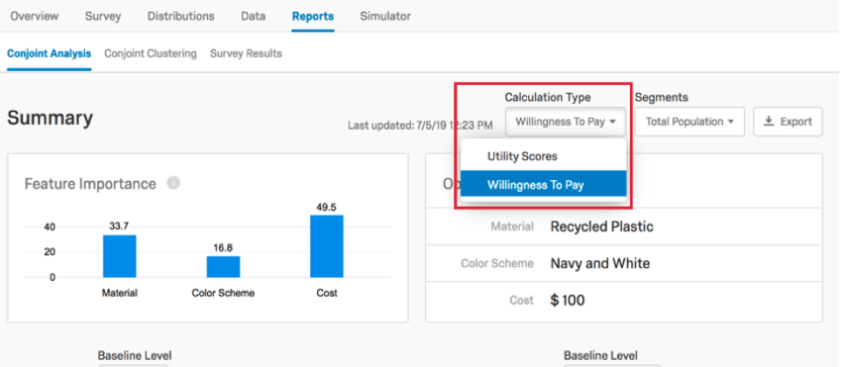Click the 49.5 value label
This screenshot has width=842, height=367.
click(327, 207)
